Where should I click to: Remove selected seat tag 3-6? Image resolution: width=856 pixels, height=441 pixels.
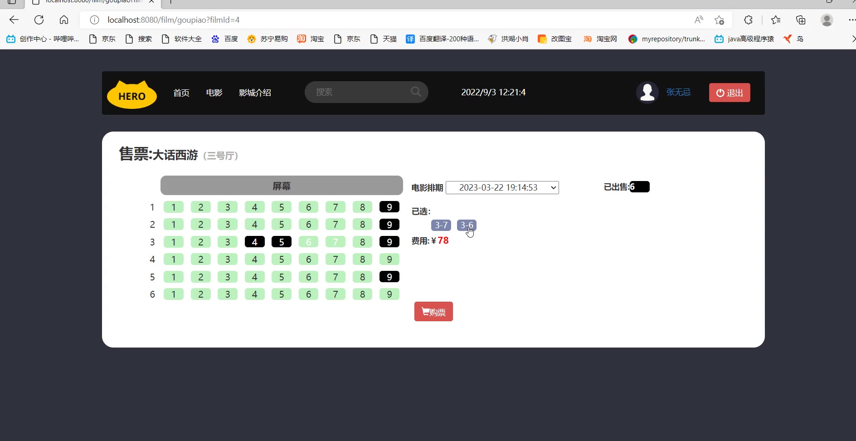[x=467, y=225]
